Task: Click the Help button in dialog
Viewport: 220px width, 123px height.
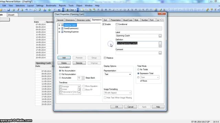Action: pos(158,107)
